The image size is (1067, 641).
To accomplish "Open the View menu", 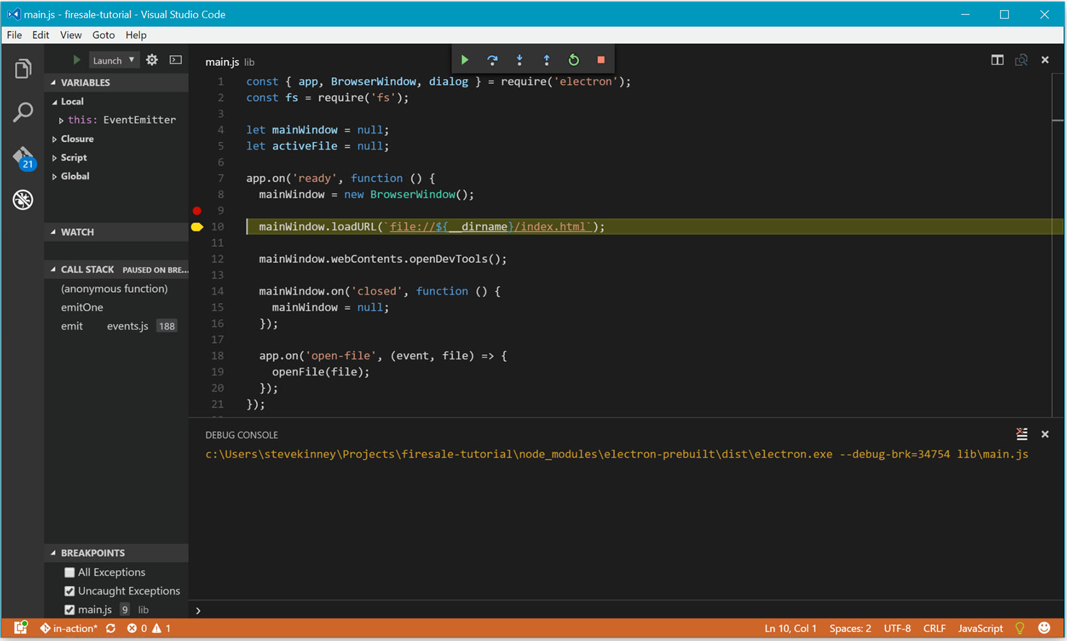I will 70,34.
